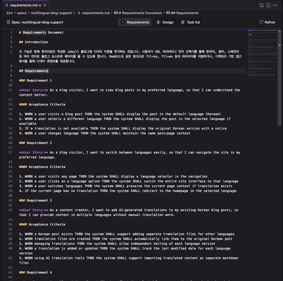Click the symbol icon before '## Requirements' breadcrumb
The image size is (283, 281).
pos(168,13)
